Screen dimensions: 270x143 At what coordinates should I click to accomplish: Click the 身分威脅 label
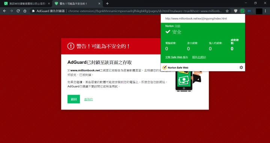pos(192,43)
